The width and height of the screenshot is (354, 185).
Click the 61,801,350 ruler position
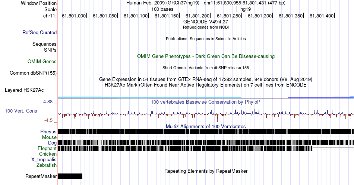click(x=291, y=16)
